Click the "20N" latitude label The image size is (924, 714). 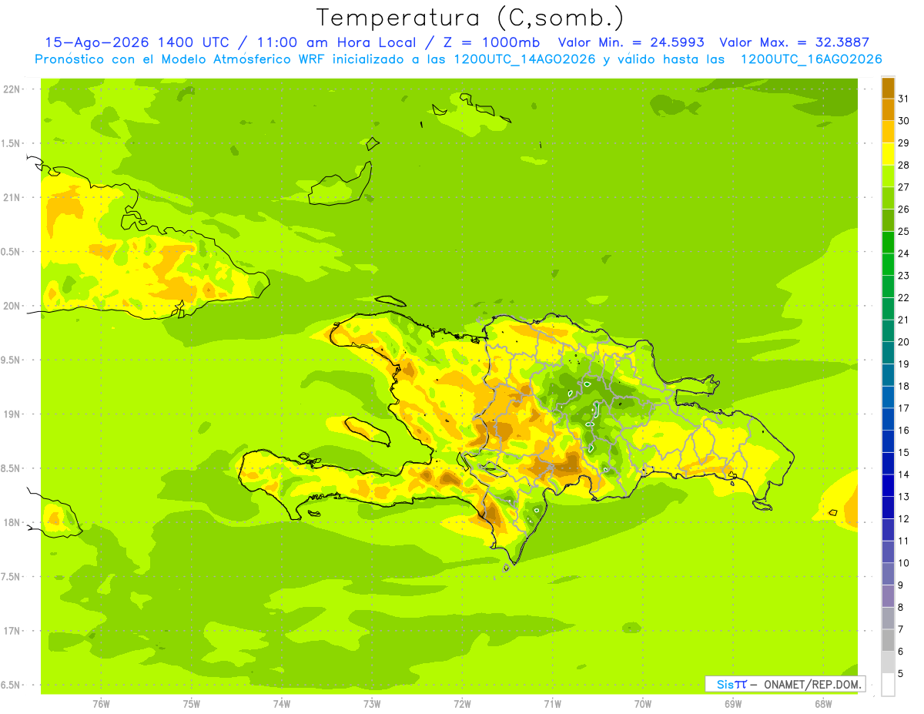click(12, 306)
